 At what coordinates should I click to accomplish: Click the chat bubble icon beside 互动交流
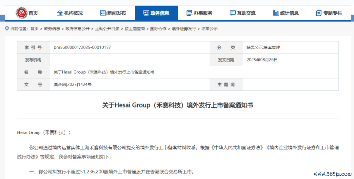click(233, 13)
